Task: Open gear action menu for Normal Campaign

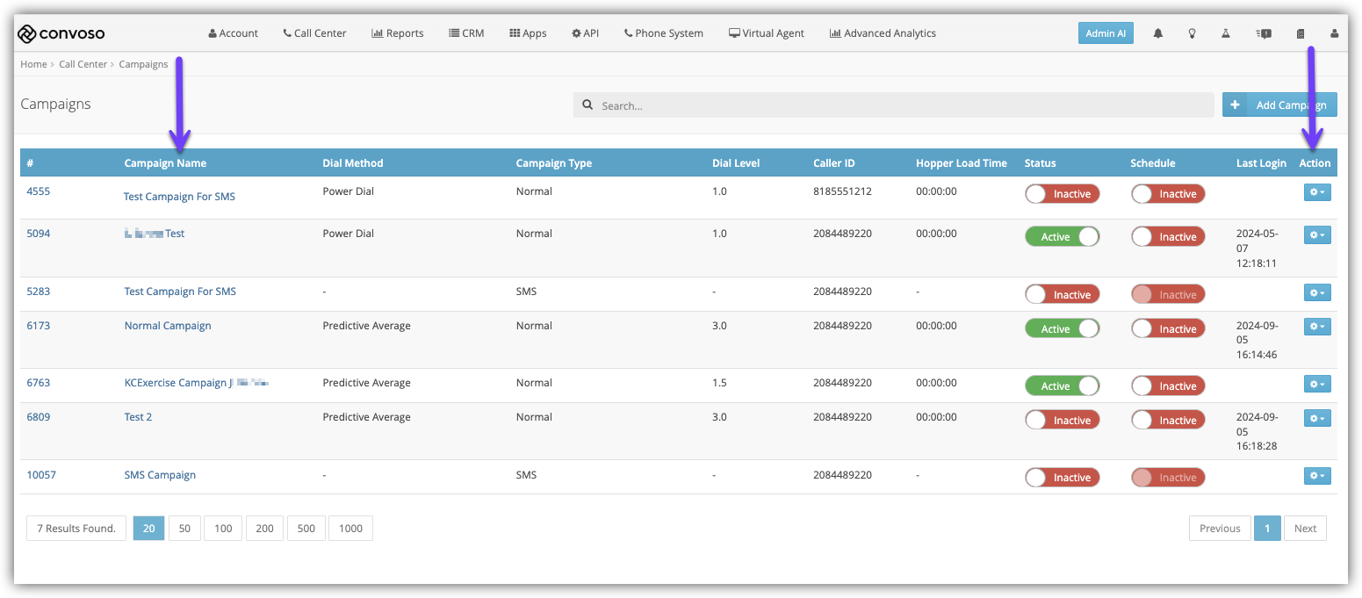Action: click(1317, 327)
